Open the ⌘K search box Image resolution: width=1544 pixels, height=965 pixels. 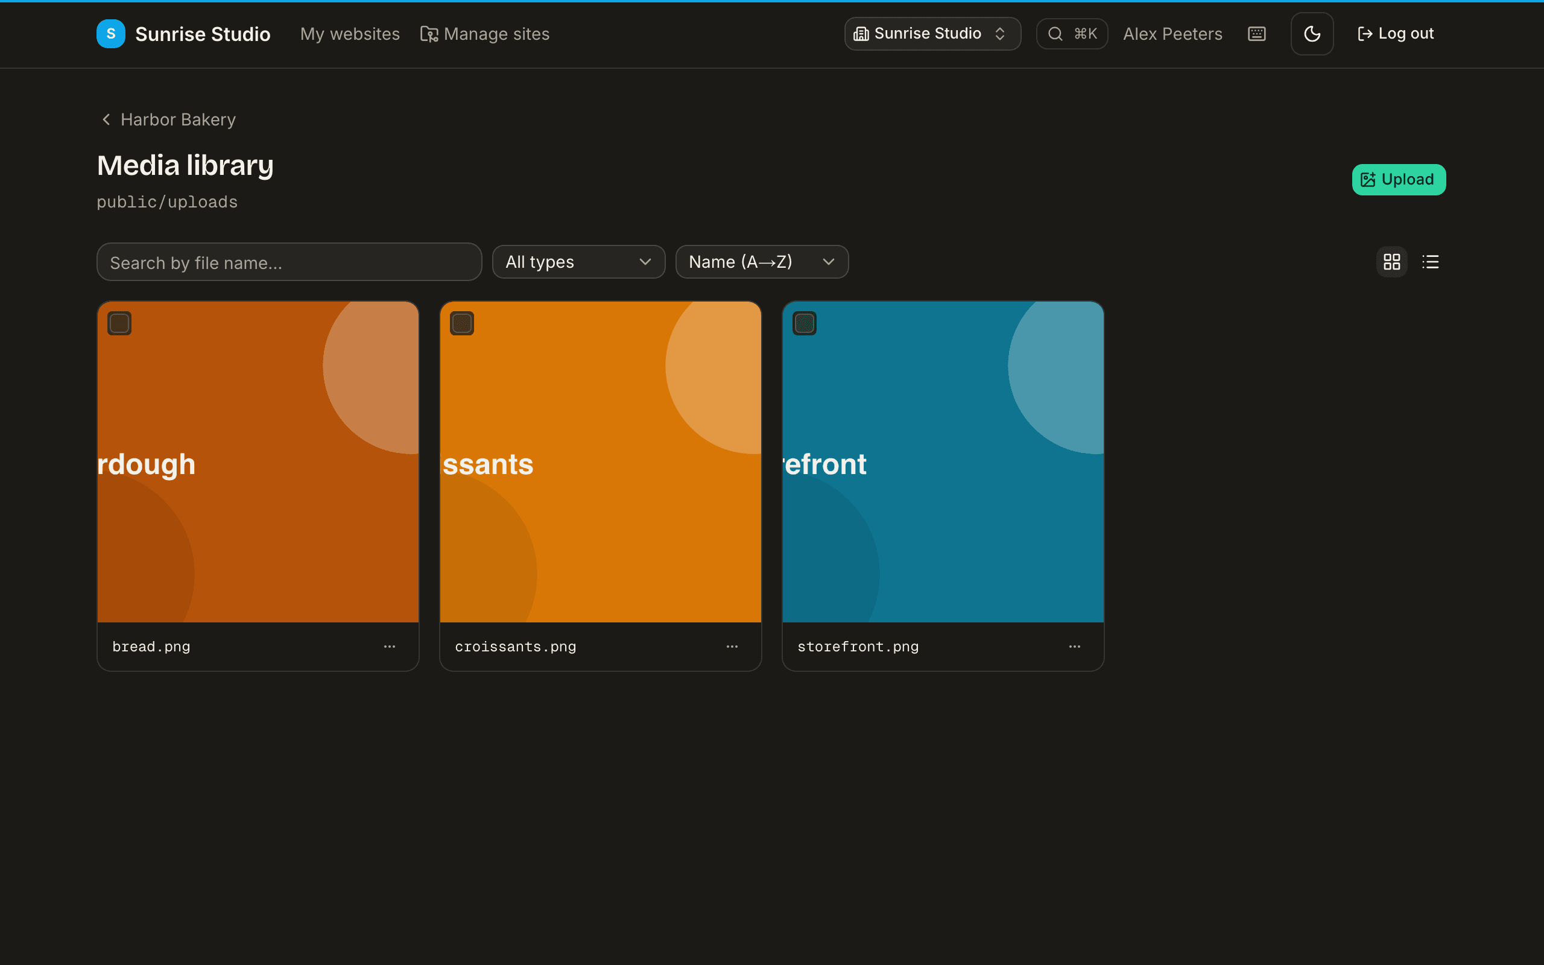[1072, 34]
